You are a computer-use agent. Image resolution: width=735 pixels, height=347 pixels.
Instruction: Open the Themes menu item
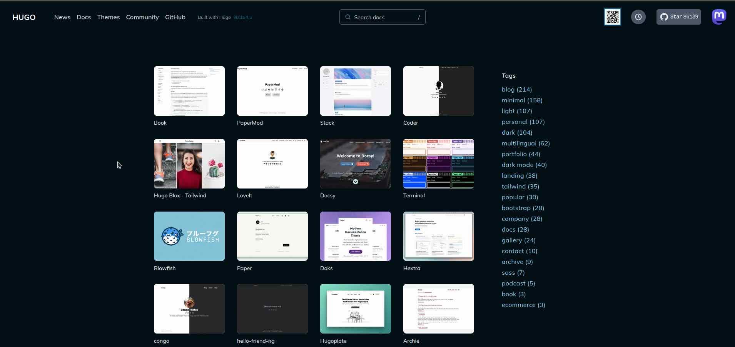109,17
